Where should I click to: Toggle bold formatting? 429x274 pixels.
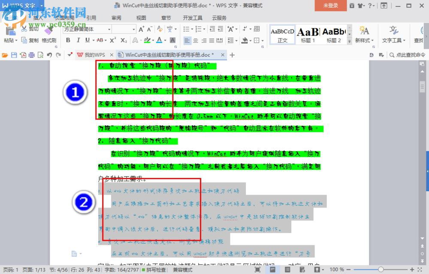(68, 40)
